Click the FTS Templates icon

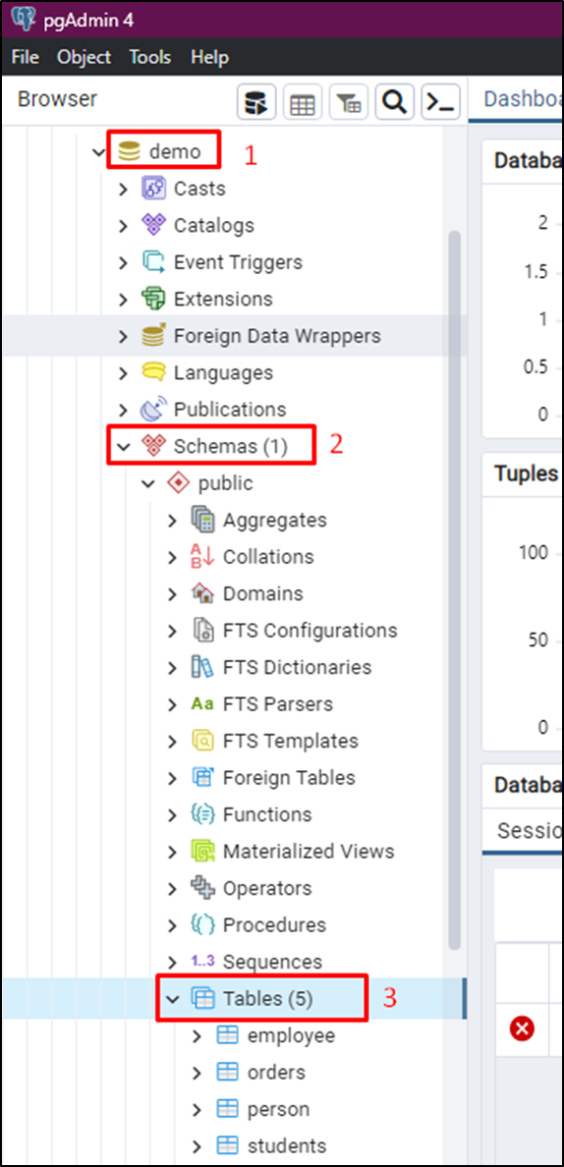(202, 741)
